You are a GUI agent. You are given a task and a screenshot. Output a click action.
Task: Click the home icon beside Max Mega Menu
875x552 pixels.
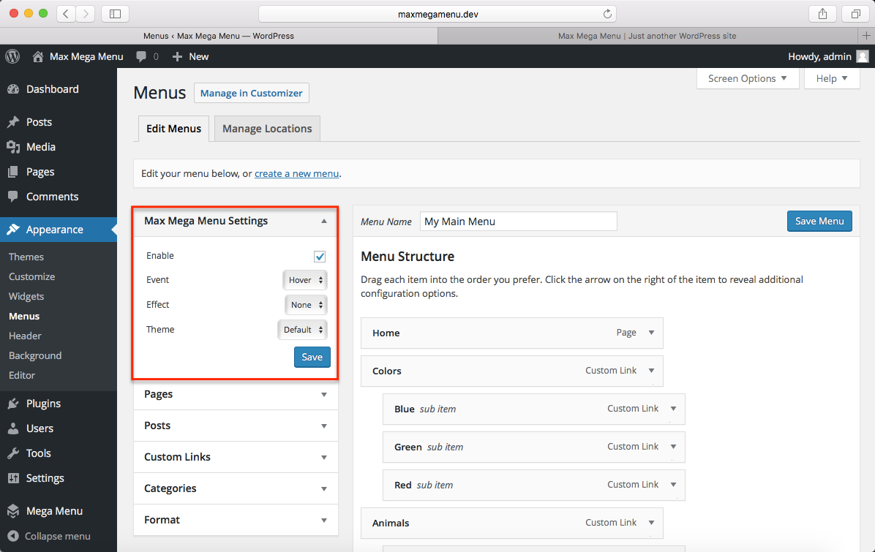pos(38,56)
